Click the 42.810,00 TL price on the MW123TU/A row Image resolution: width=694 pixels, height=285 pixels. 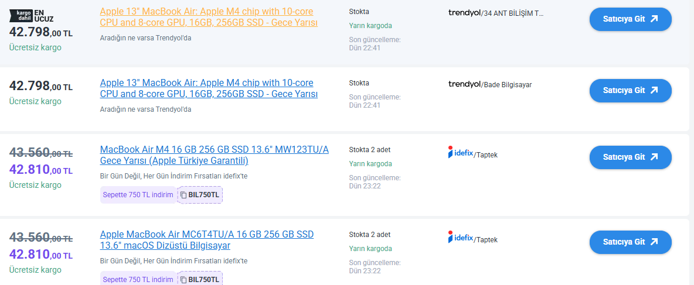[41, 170]
